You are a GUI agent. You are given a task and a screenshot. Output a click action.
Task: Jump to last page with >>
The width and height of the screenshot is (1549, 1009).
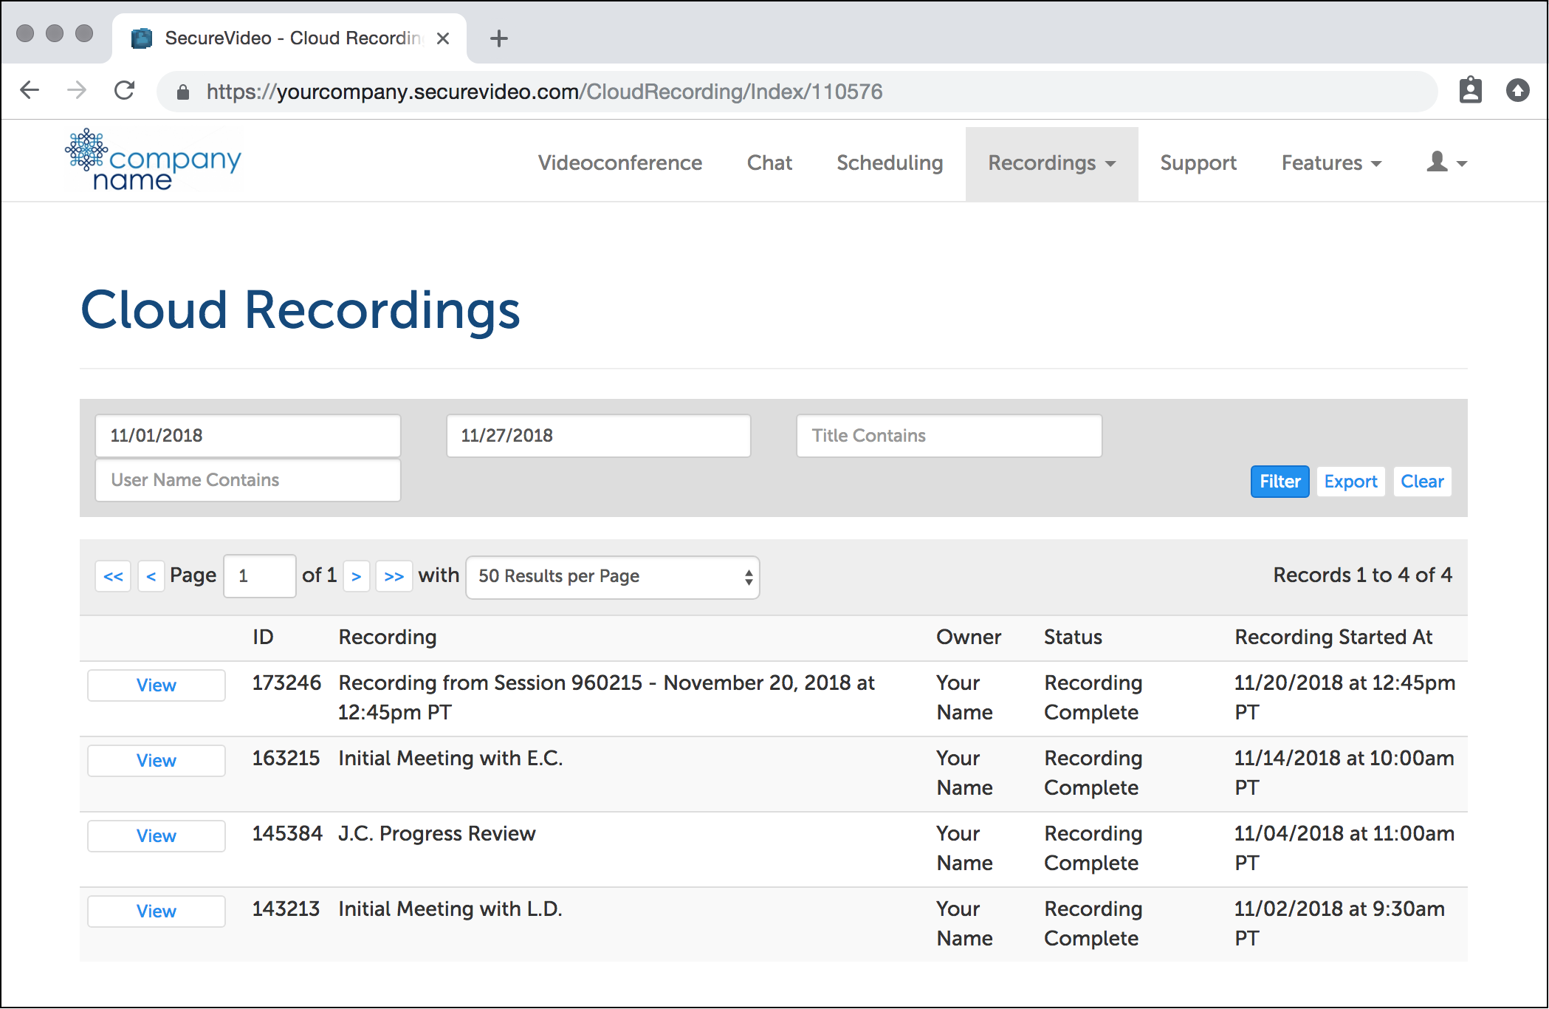pyautogui.click(x=394, y=576)
